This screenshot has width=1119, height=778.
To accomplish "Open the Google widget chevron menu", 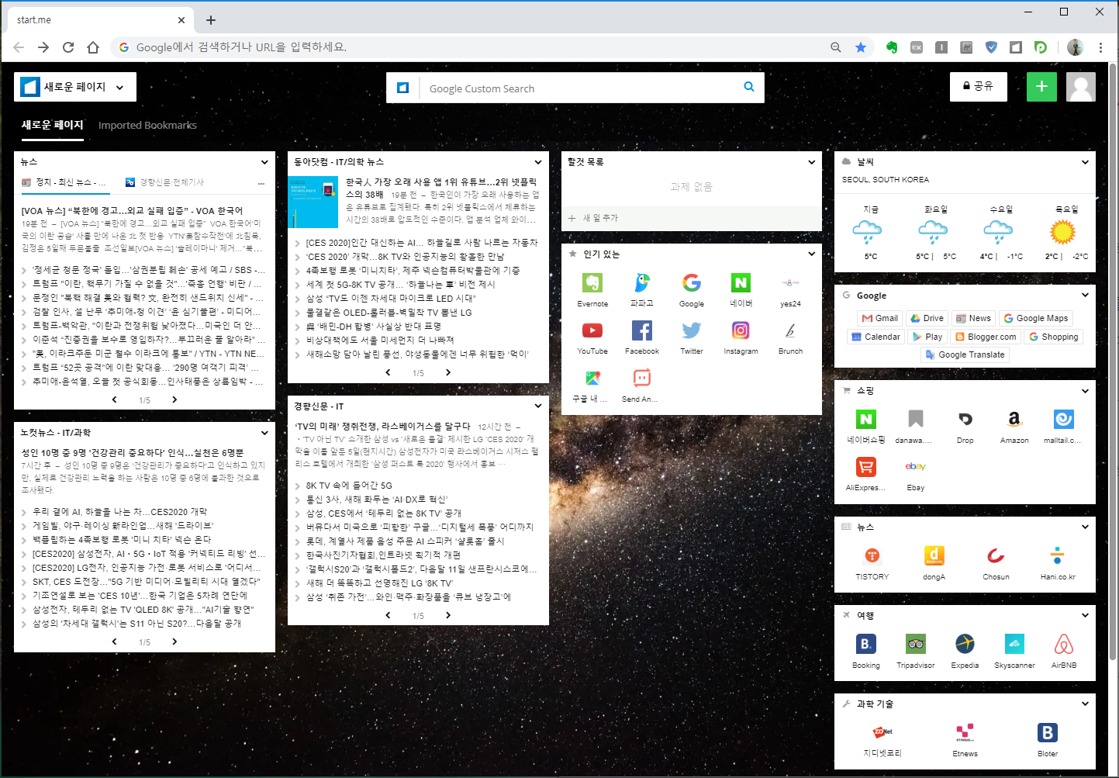I will click(x=1085, y=295).
